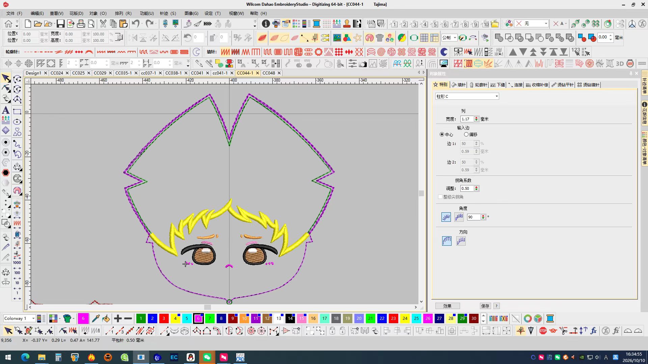Open the home icon on the main toolbar

[8, 24]
